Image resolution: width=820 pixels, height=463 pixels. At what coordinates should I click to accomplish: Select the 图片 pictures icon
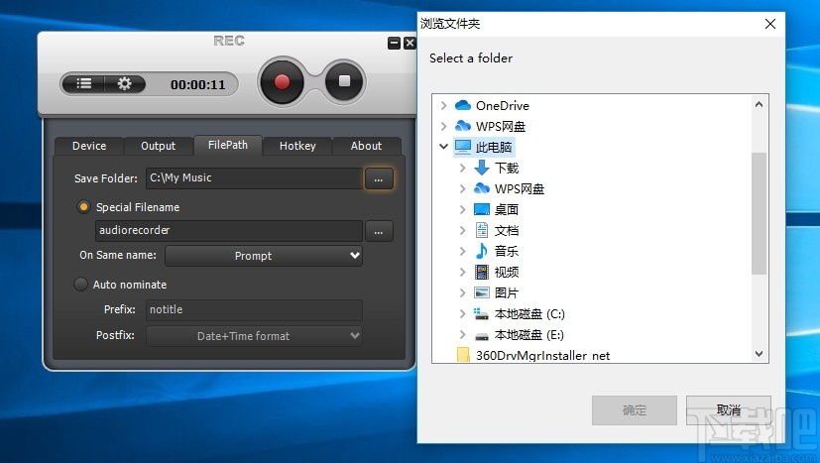tap(482, 293)
